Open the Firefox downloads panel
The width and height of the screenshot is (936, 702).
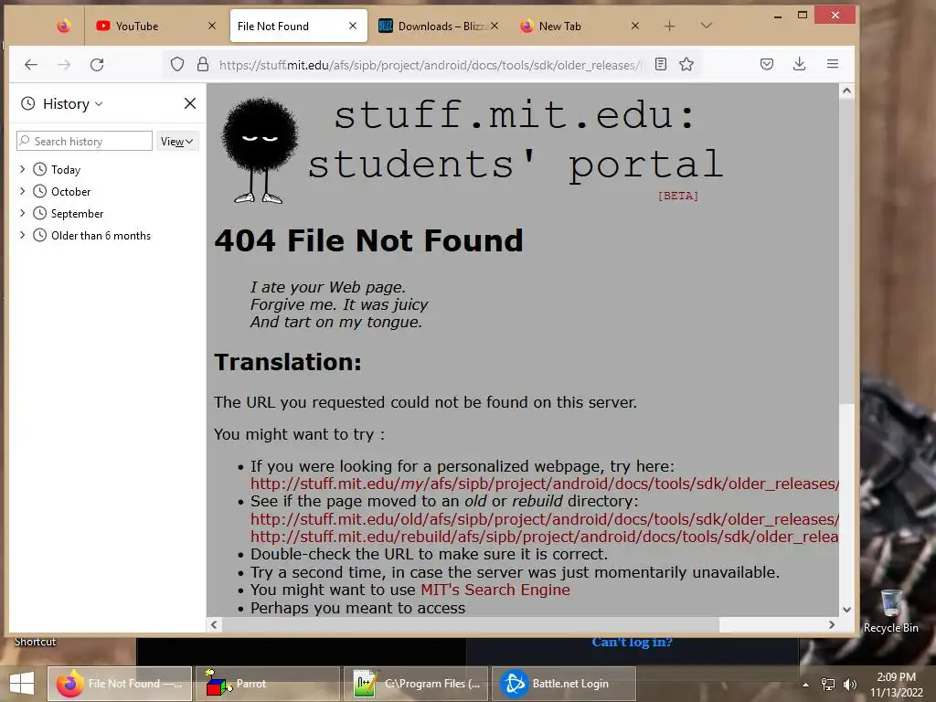pyautogui.click(x=800, y=64)
